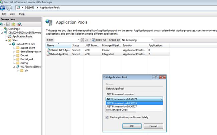The image size is (217, 135).
Task: Choose No Managed Code option
Action: 134,110
